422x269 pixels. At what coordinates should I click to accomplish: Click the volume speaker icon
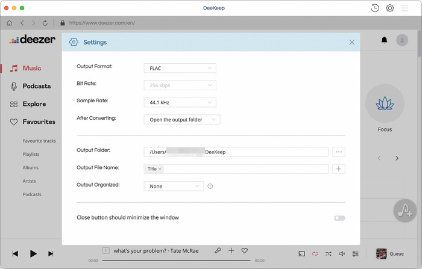pos(342,254)
